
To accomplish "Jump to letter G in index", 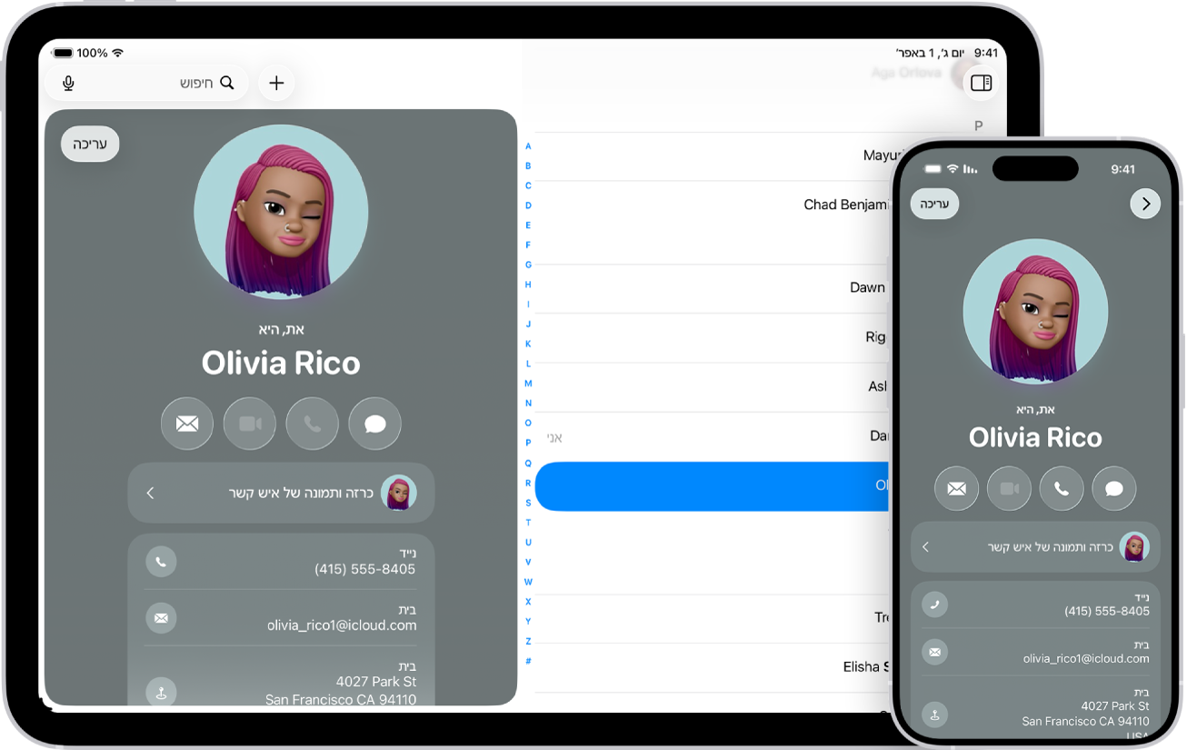I will pyautogui.click(x=528, y=265).
